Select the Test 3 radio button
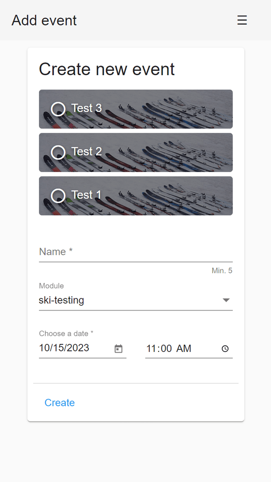 58,109
